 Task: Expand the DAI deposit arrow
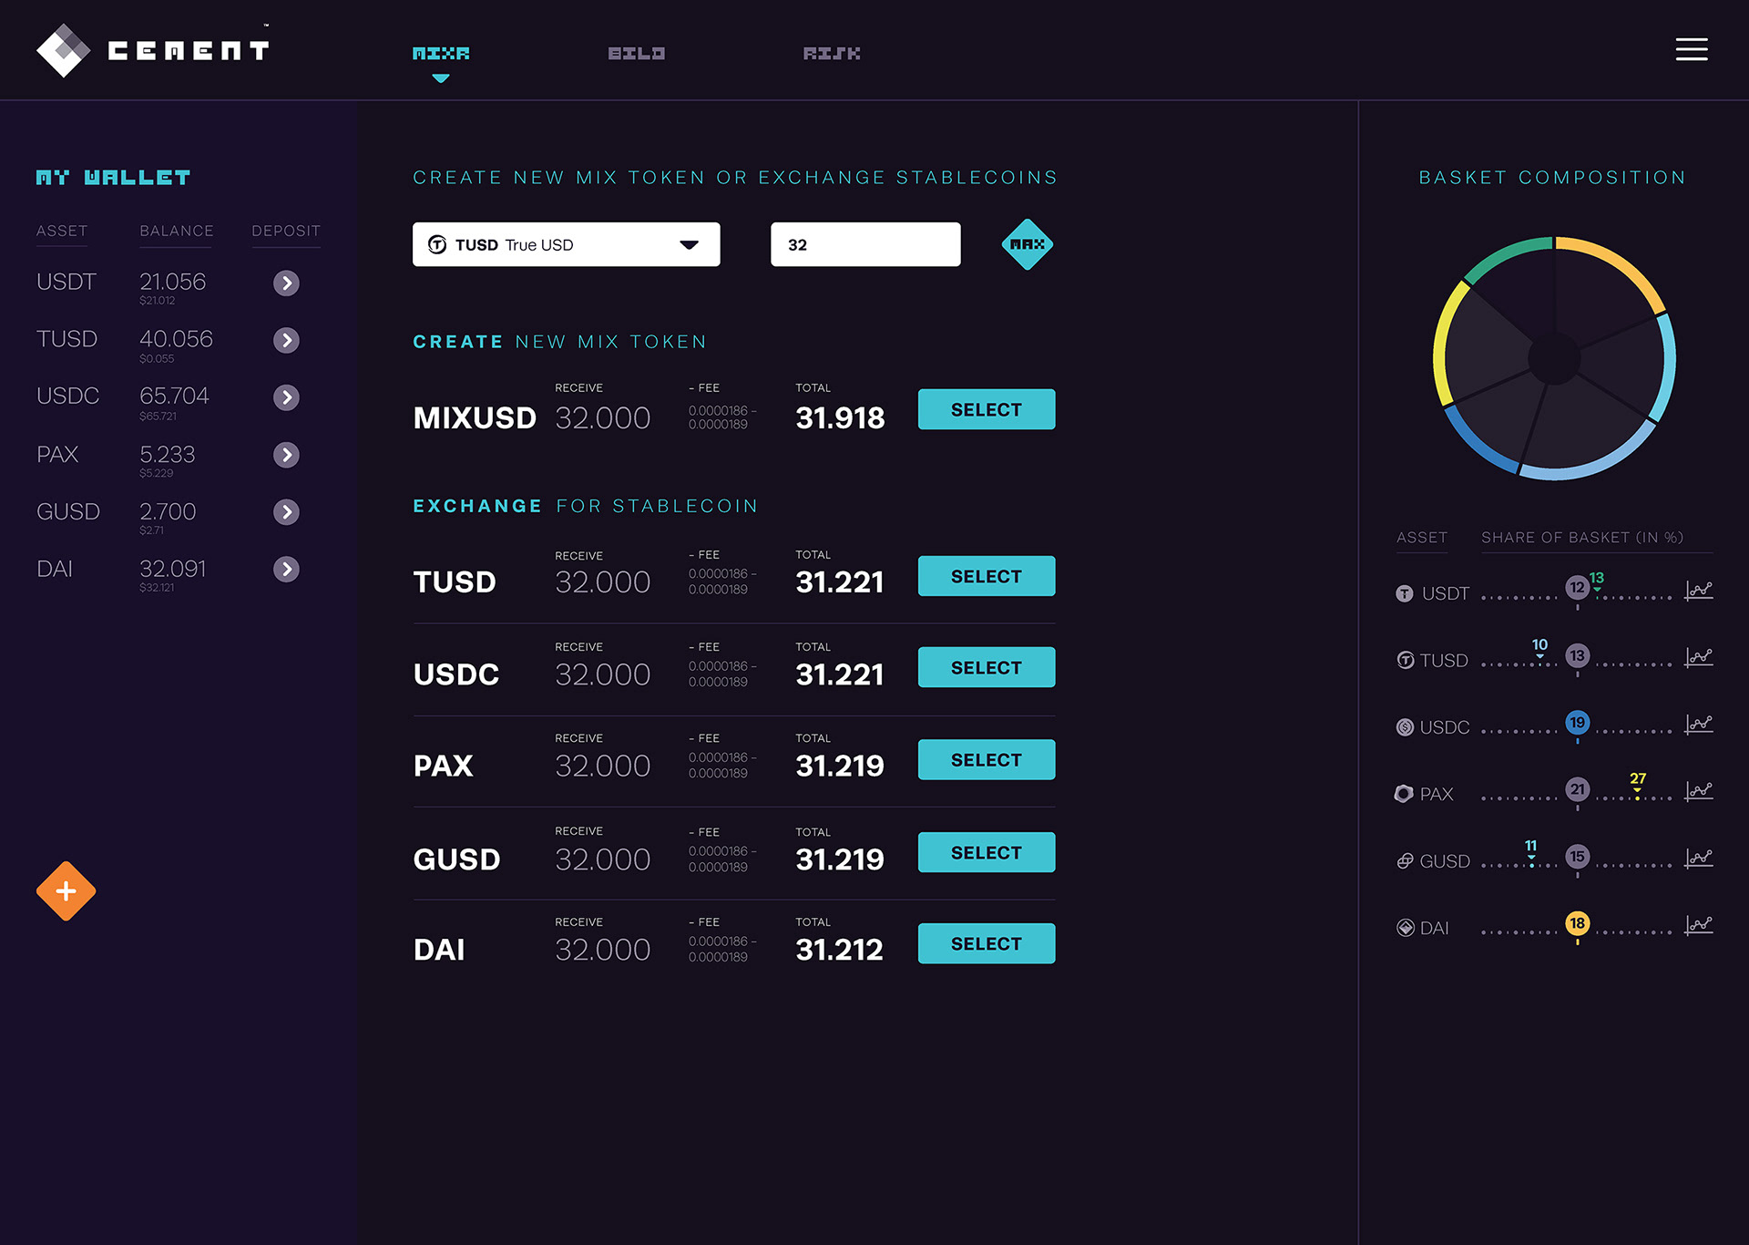point(286,570)
